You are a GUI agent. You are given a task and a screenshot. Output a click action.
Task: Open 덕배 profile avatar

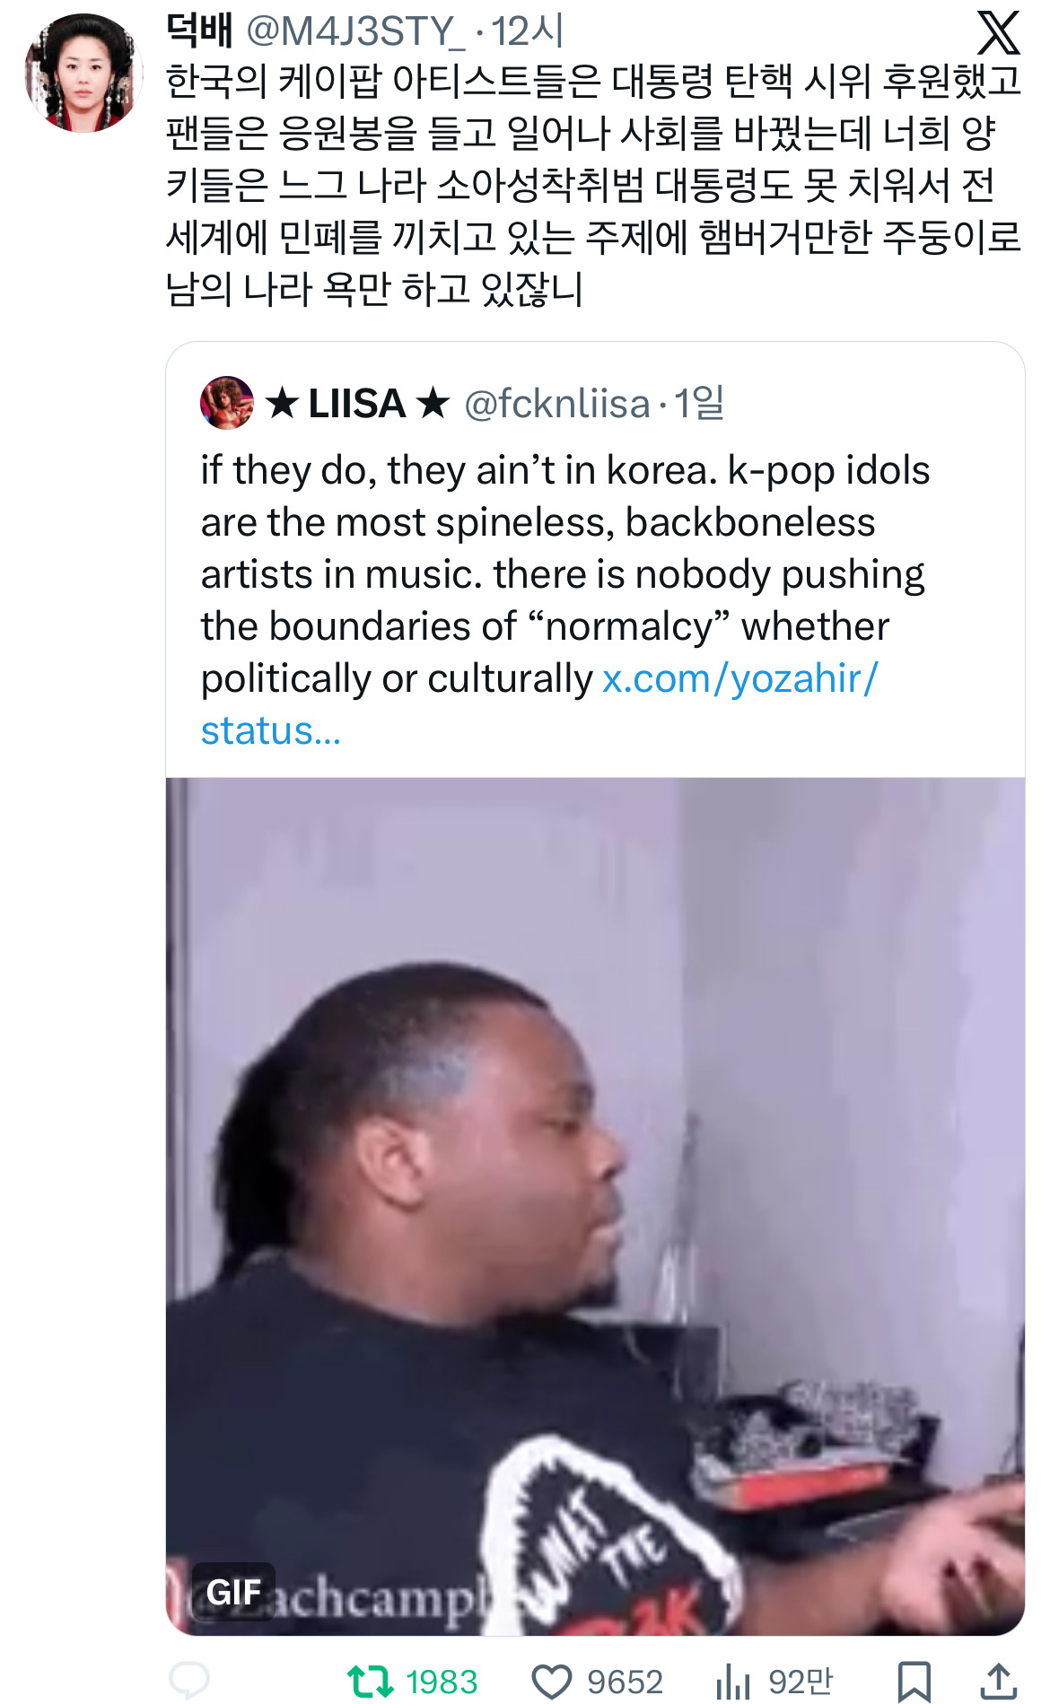pyautogui.click(x=83, y=74)
